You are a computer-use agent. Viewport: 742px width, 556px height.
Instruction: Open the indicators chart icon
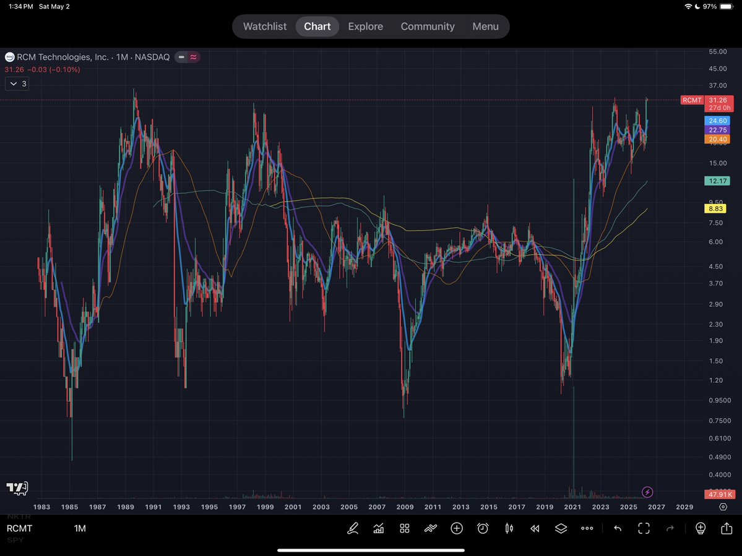point(379,528)
